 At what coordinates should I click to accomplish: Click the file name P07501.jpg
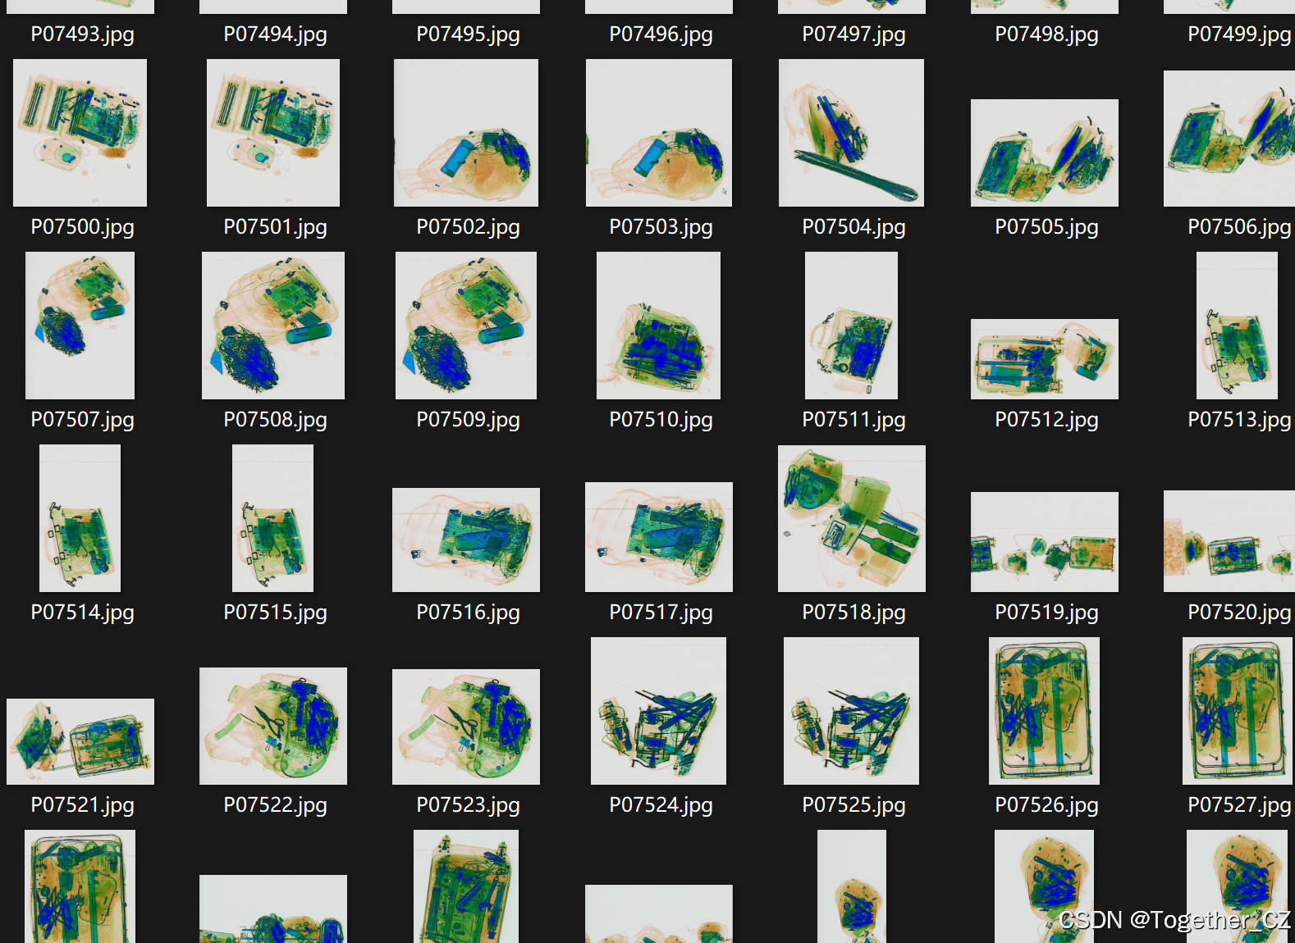[275, 227]
